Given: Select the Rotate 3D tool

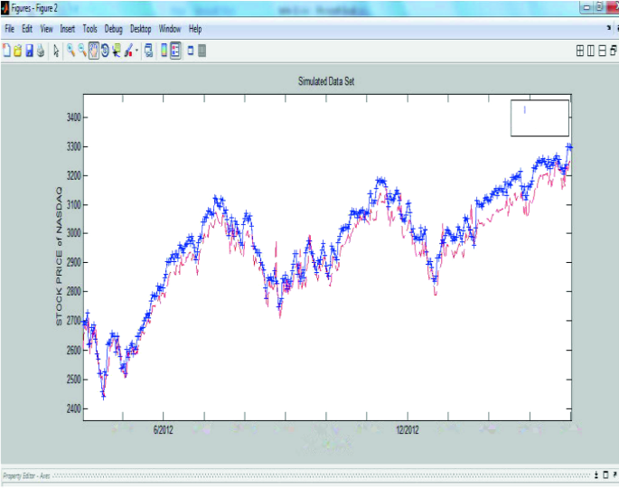Looking at the screenshot, I should pos(105,51).
